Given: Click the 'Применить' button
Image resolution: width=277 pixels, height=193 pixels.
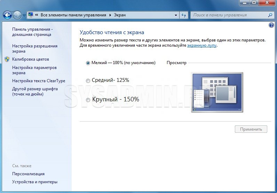Looking at the screenshot, I should tap(251, 129).
